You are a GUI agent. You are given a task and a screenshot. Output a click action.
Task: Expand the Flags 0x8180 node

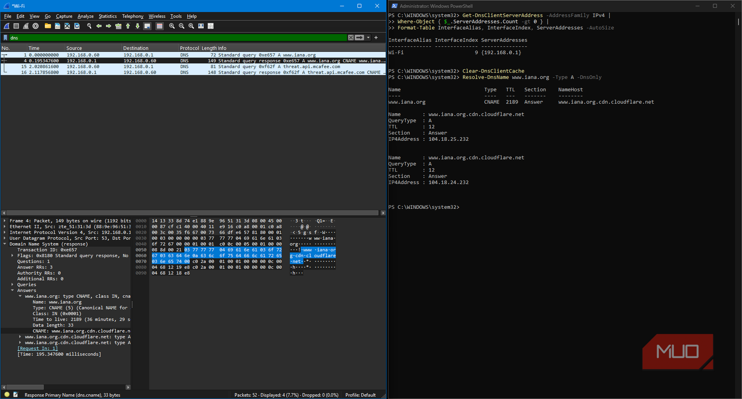(x=13, y=256)
